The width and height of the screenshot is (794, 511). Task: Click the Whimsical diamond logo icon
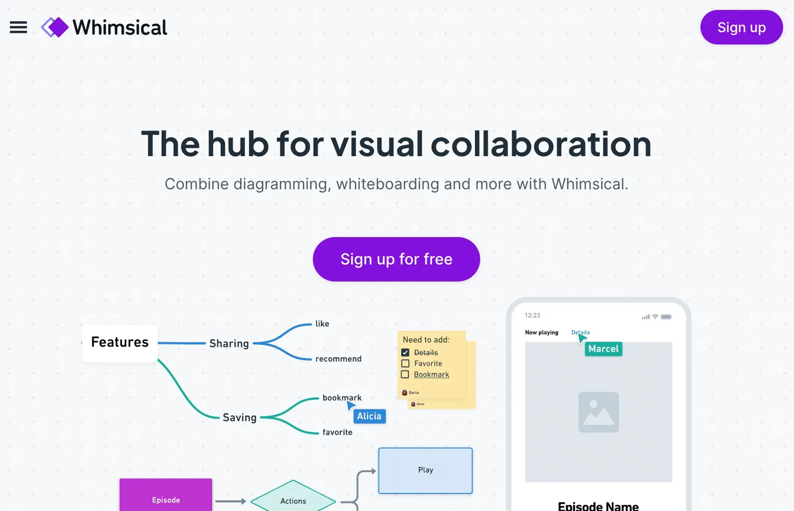click(55, 27)
